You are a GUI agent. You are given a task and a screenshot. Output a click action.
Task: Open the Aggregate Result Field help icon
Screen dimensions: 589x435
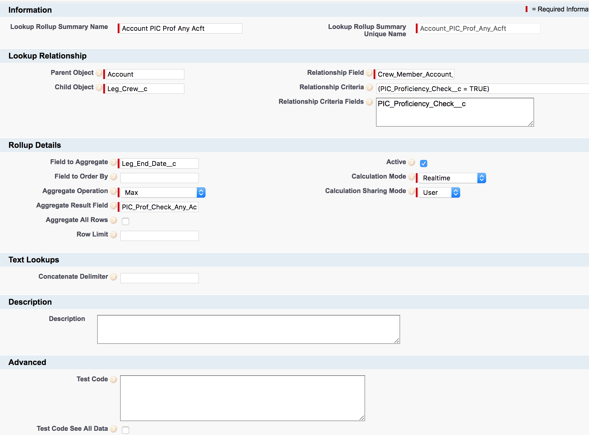[x=113, y=206]
